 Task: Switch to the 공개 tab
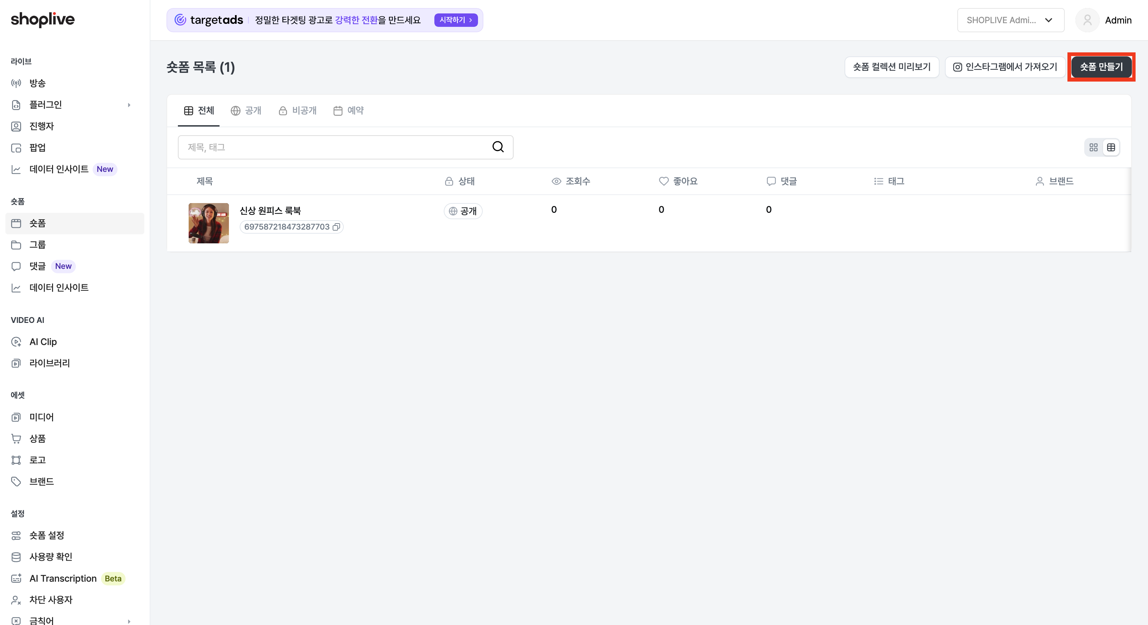pos(246,110)
